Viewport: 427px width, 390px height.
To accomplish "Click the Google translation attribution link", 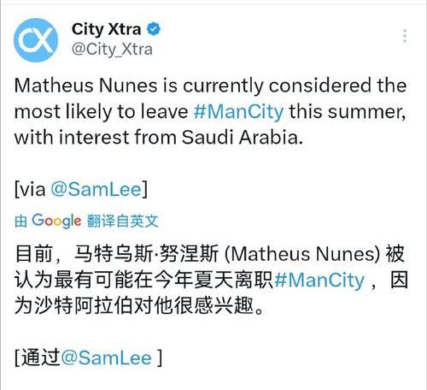I will [x=86, y=221].
